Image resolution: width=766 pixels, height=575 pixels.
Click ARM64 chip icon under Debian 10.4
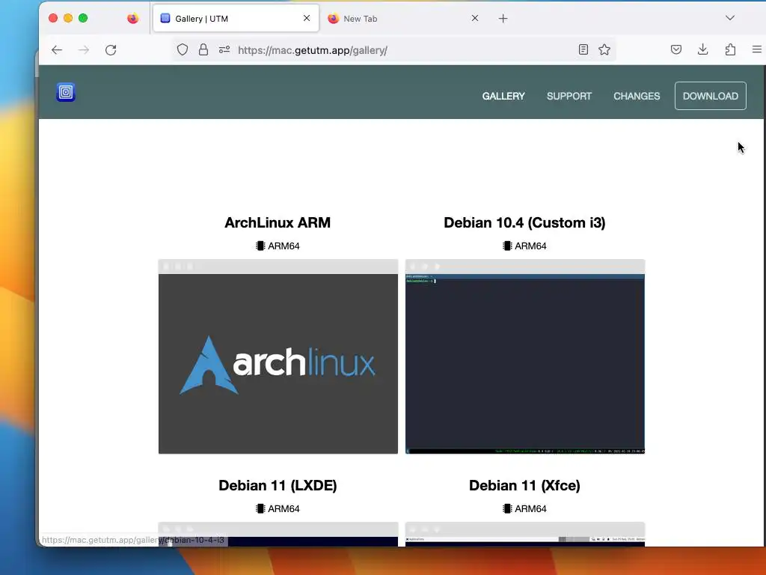(x=507, y=246)
